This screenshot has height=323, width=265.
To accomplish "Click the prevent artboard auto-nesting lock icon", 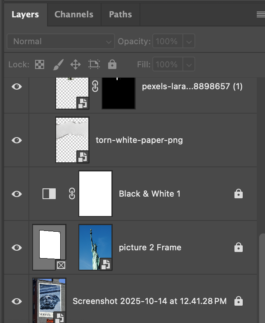I will [94, 64].
